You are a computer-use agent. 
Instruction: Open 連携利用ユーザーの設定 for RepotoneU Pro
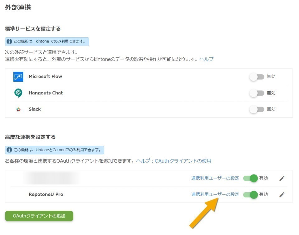pos(214,194)
